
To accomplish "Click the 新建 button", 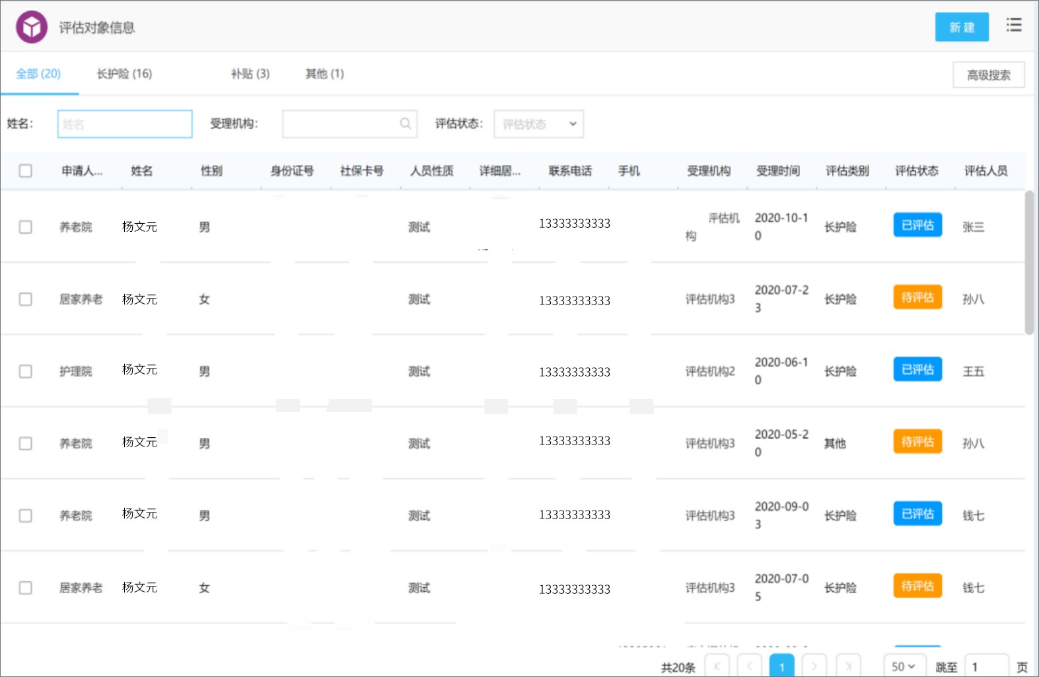I will pos(962,27).
